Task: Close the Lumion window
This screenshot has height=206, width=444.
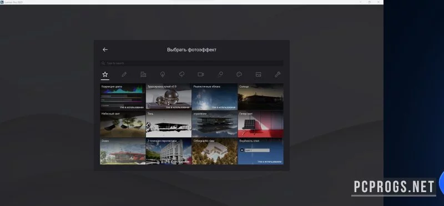Action: (x=379, y=2)
